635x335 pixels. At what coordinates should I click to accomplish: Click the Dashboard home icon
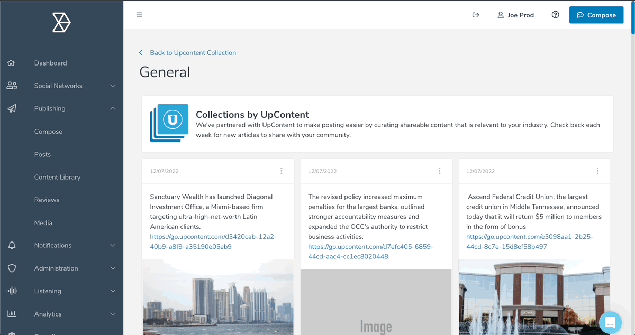pos(11,63)
